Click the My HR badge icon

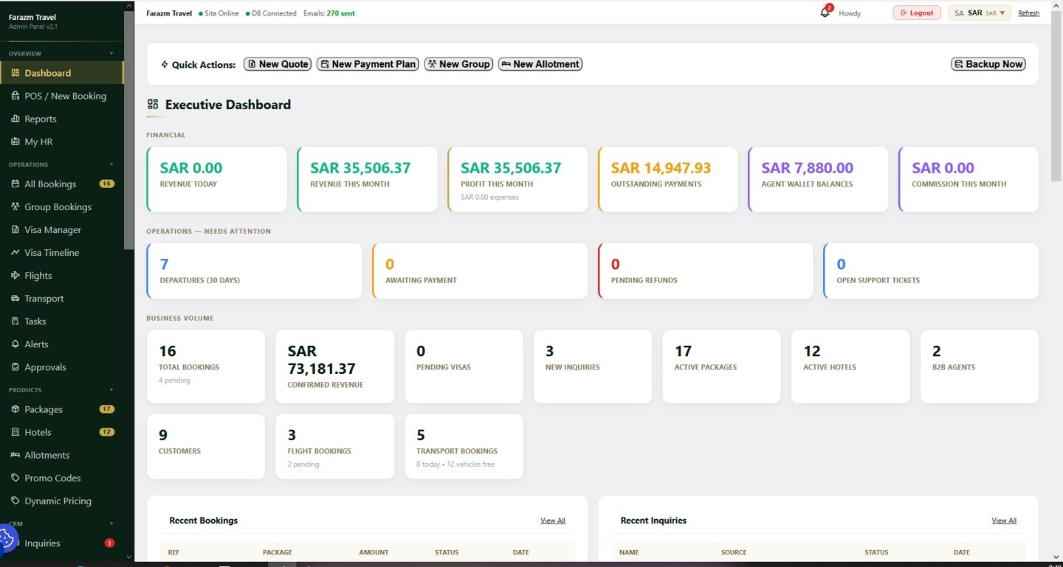coord(16,142)
